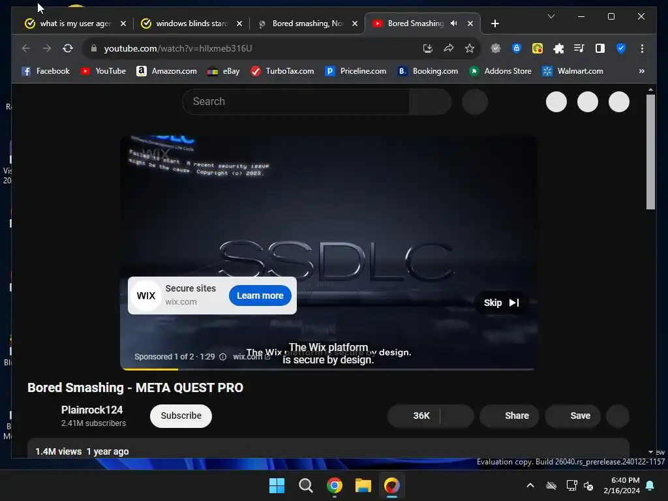Close the 'what is my user agent' tab
The image size is (668, 501).
(123, 24)
